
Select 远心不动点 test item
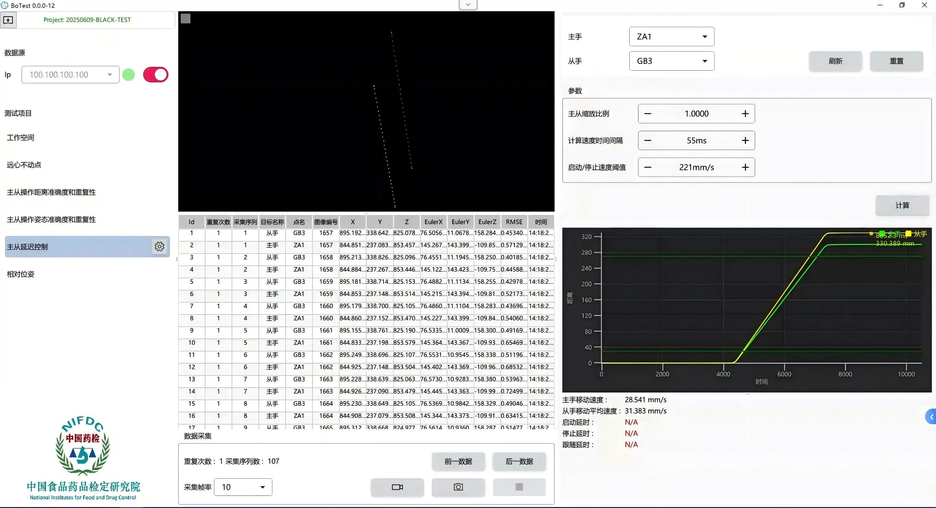(x=24, y=165)
